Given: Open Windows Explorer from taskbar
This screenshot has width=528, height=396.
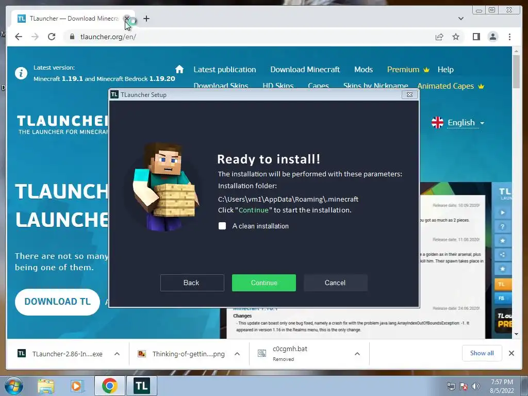Looking at the screenshot, I should [46, 386].
